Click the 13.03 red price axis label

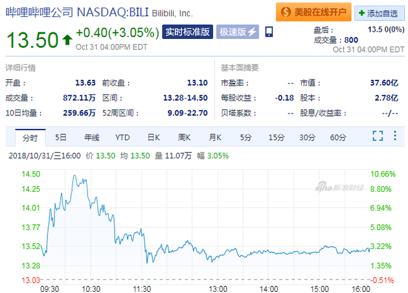[x=30, y=280]
